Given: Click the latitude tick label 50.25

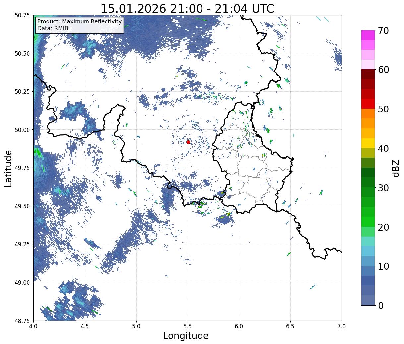Looking at the screenshot, I should (x=22, y=92).
